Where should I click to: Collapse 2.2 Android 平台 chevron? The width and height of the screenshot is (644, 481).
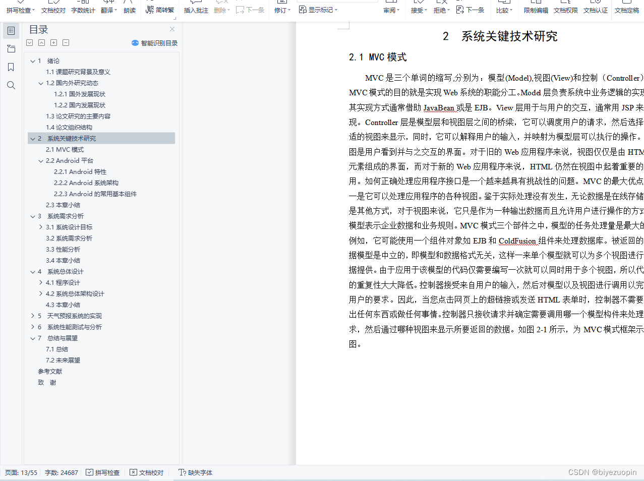(x=41, y=161)
